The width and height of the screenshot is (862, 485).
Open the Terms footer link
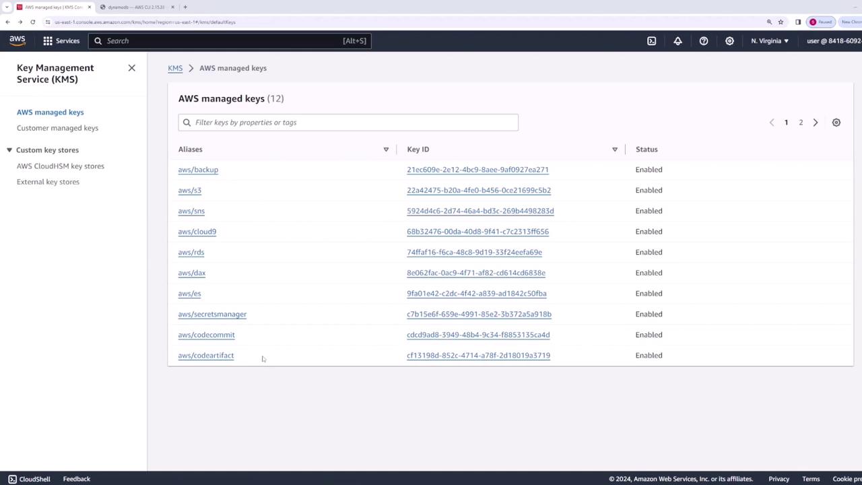[x=811, y=479]
